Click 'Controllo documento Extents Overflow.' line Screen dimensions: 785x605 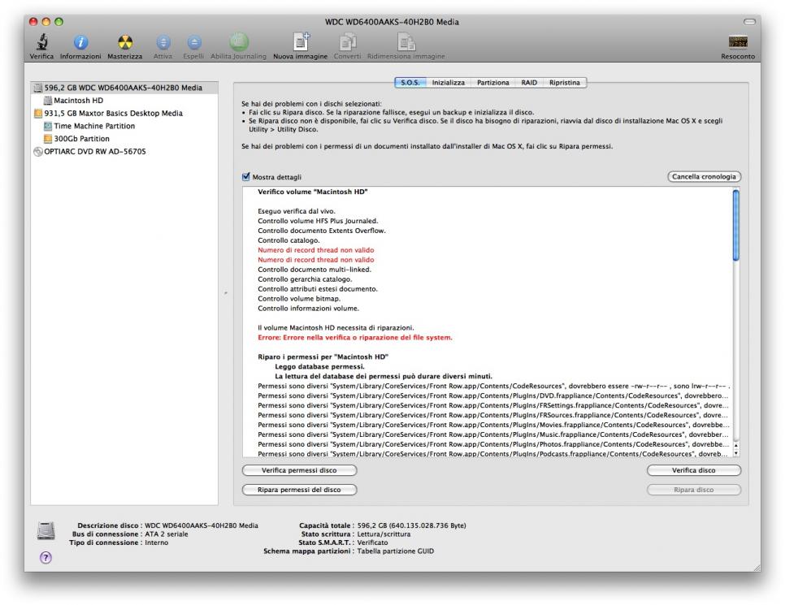tap(322, 231)
